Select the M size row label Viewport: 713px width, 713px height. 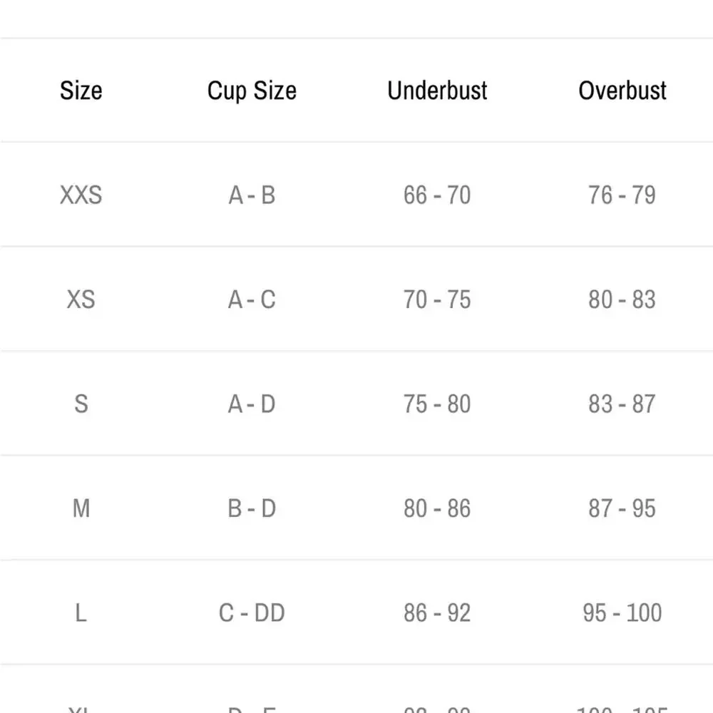click(81, 508)
